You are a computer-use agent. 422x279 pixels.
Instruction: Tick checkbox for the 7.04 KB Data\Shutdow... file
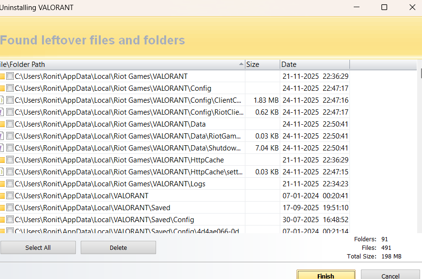click(10, 148)
